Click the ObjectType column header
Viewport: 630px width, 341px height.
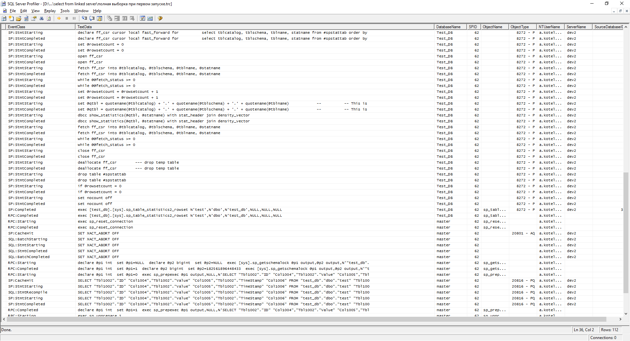pyautogui.click(x=522, y=27)
